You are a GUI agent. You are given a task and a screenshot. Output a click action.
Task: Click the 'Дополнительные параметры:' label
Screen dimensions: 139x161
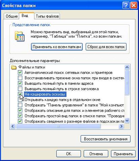coord(35,61)
